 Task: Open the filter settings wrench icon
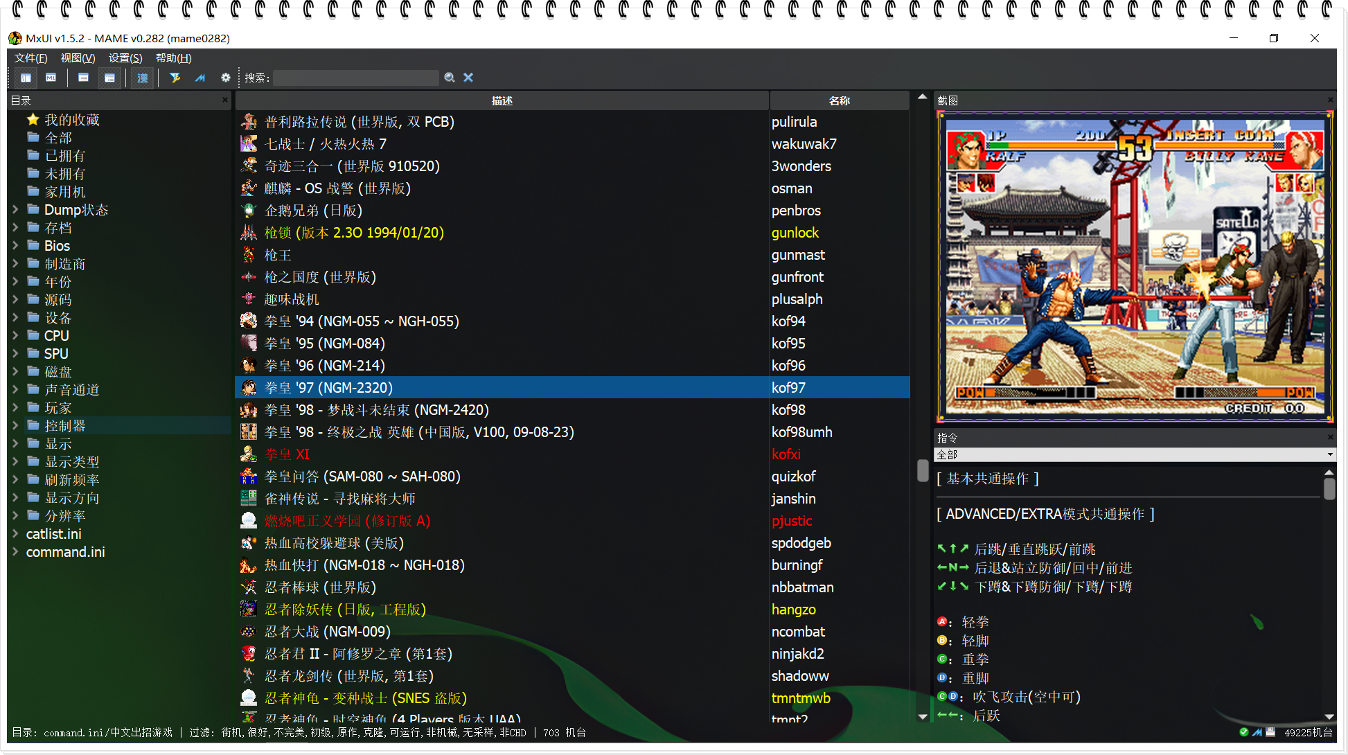pyautogui.click(x=175, y=78)
